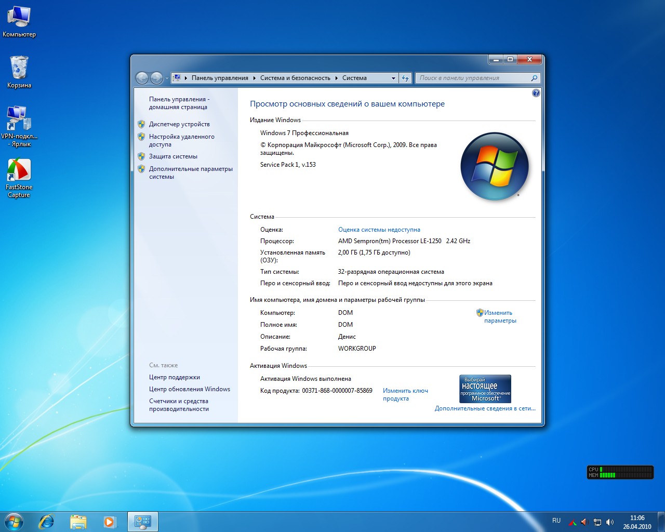Open the white volume tray icon
665x532 pixels.
[610, 522]
